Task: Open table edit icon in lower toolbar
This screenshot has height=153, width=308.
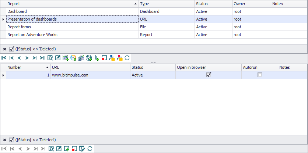Action: pyautogui.click(x=82, y=149)
